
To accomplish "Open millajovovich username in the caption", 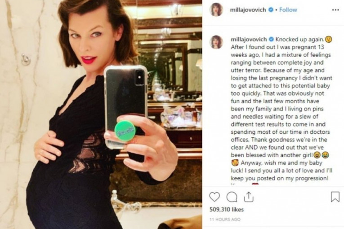I will pos(249,40).
